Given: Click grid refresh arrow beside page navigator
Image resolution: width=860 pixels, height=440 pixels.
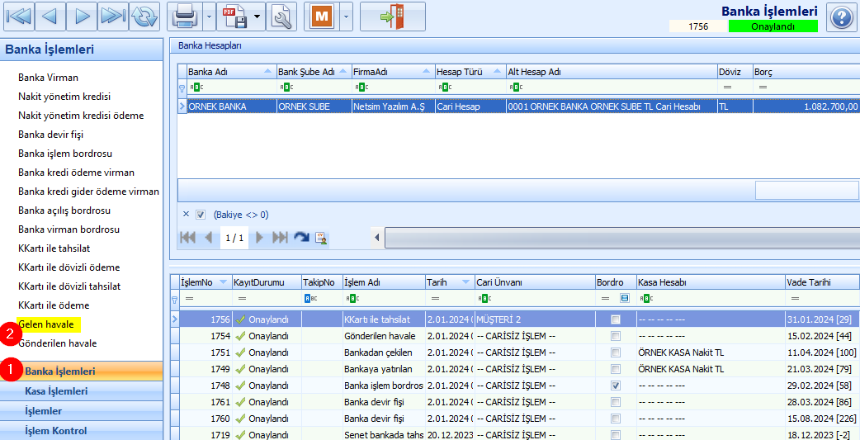Looking at the screenshot, I should 301,238.
